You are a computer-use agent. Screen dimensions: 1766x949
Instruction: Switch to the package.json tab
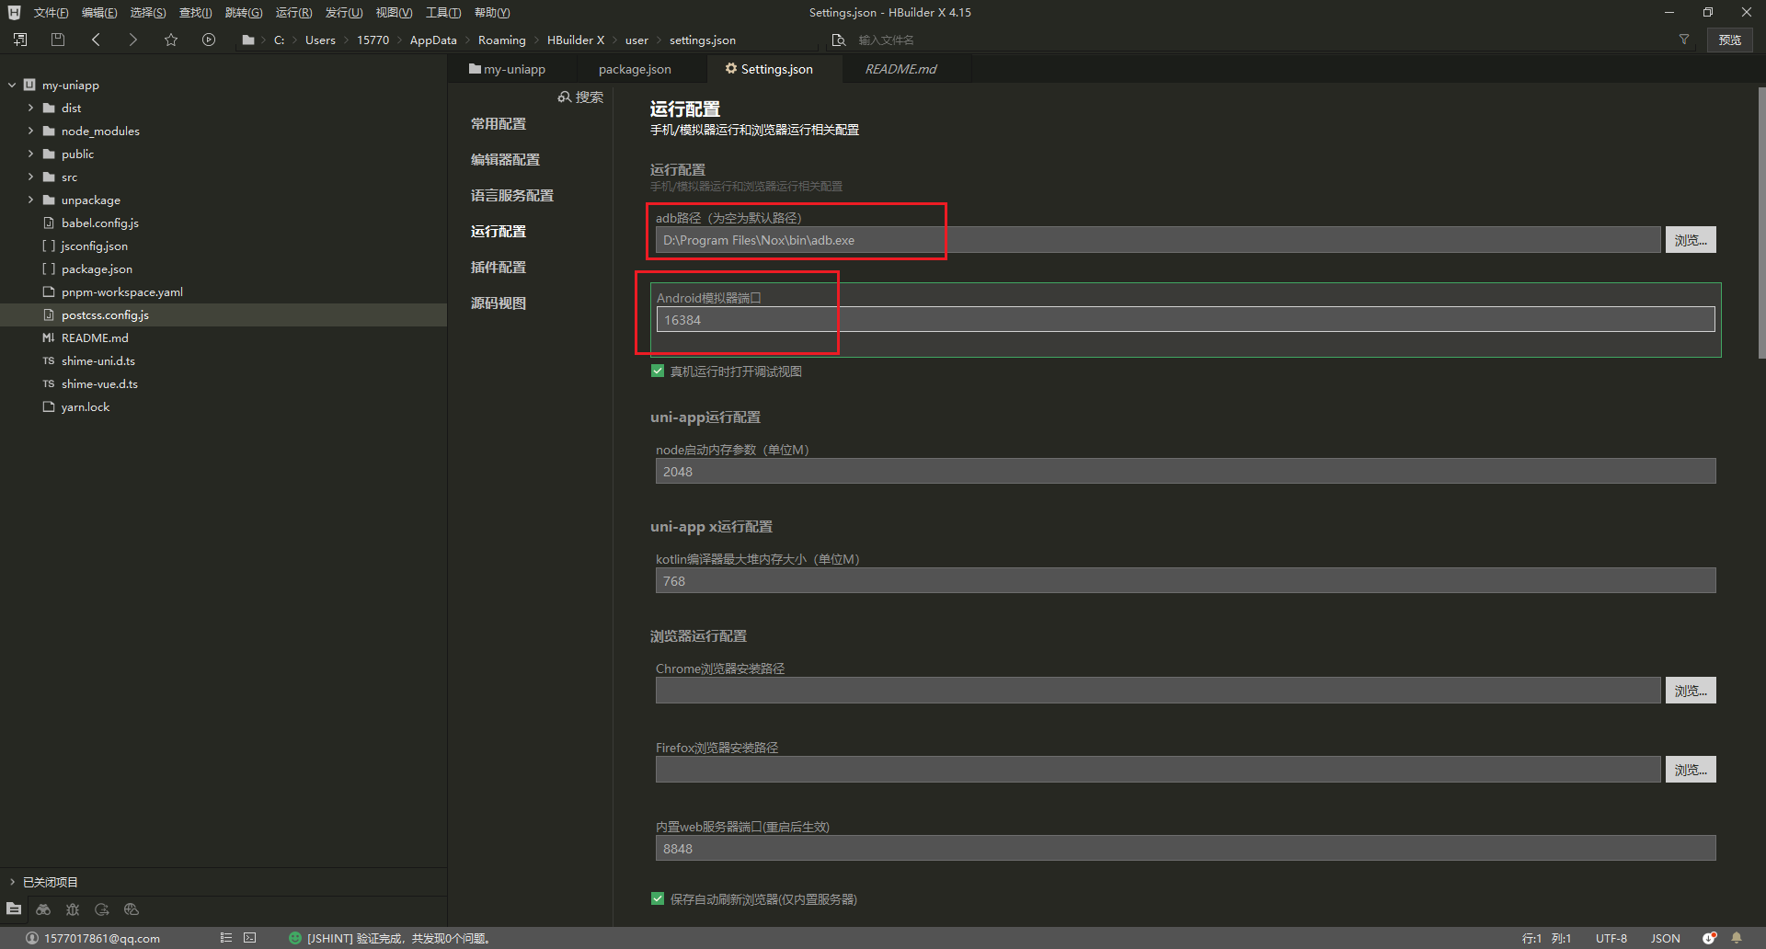[x=635, y=69]
